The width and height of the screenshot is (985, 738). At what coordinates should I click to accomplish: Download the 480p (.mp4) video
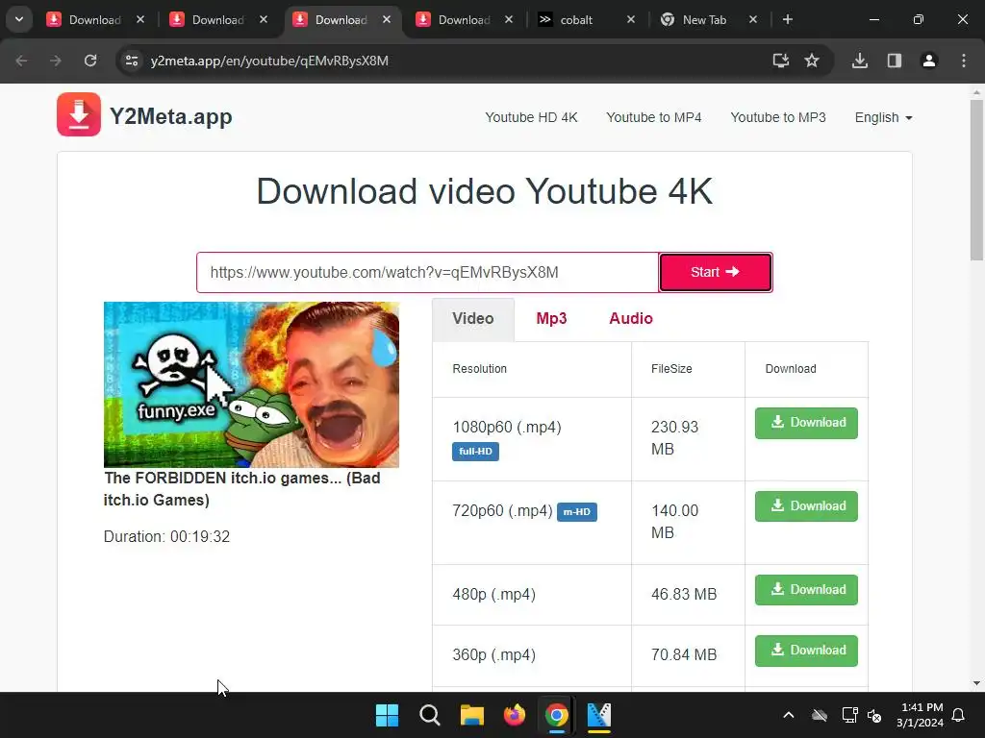click(806, 590)
